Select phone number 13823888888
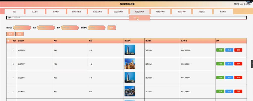This screenshot has width=253, height=101. pos(186,50)
